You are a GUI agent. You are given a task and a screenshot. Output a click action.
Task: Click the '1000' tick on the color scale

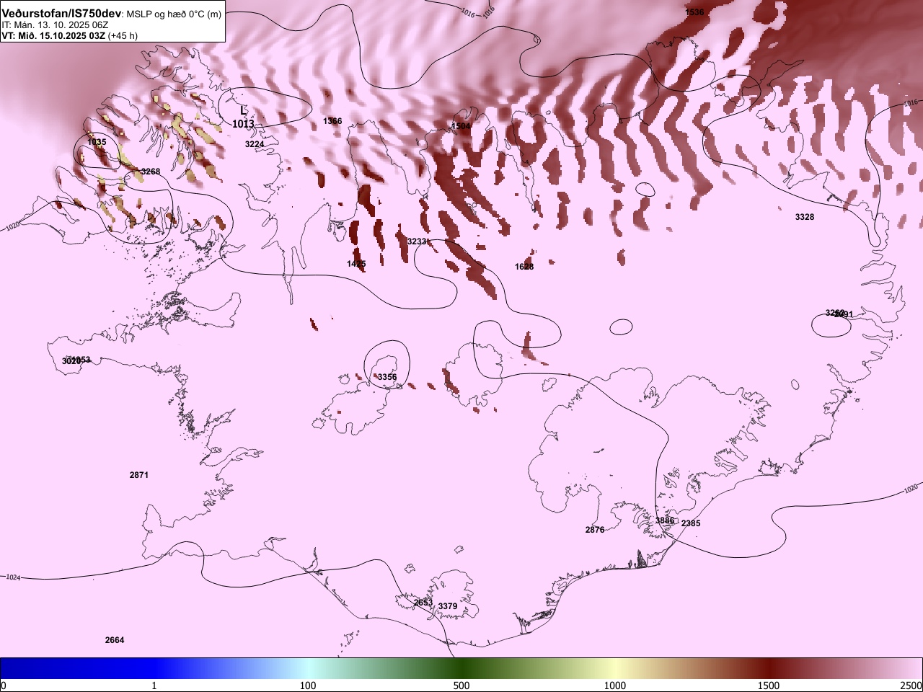pos(615,685)
